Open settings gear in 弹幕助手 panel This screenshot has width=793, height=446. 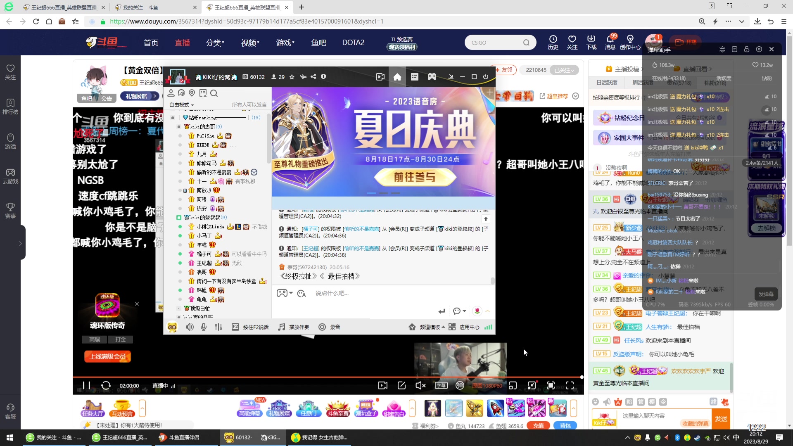[759, 49]
